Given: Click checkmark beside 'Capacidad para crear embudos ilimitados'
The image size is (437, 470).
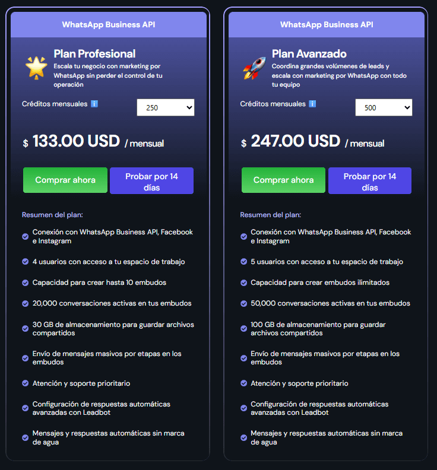Looking at the screenshot, I should 244,282.
